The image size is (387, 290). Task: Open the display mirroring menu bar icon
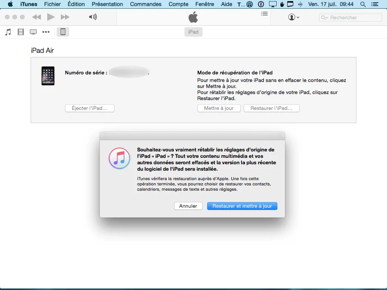(273, 4)
